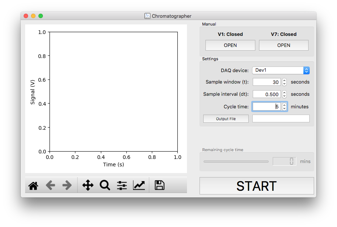
Task: Click inside the Cycle time field
Action: (267, 106)
